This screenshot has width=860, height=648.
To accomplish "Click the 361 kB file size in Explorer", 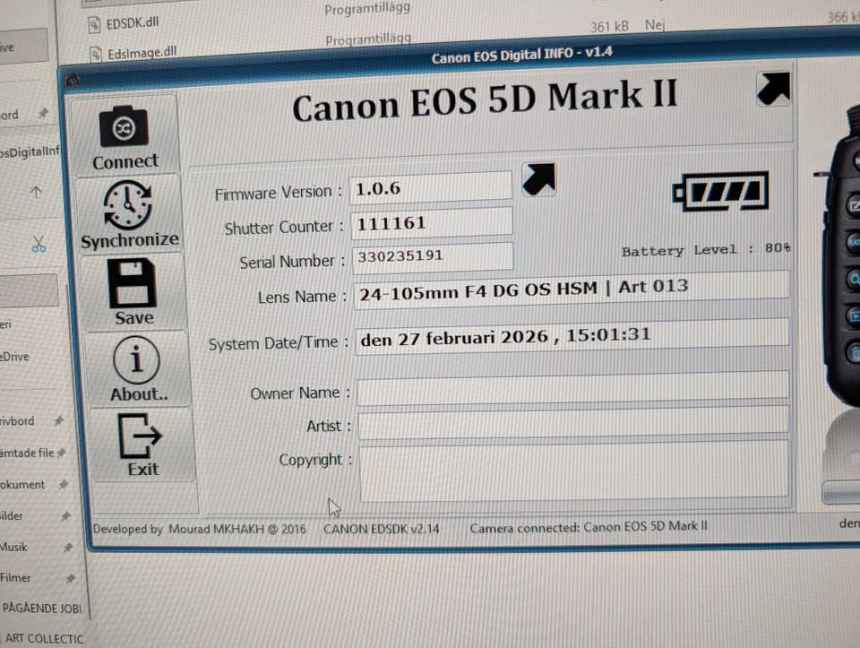I will [x=609, y=26].
